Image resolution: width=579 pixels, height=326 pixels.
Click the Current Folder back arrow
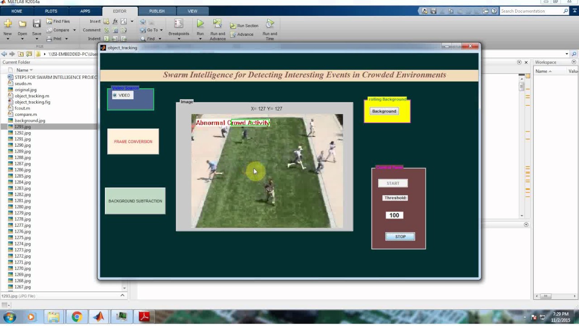click(x=4, y=54)
